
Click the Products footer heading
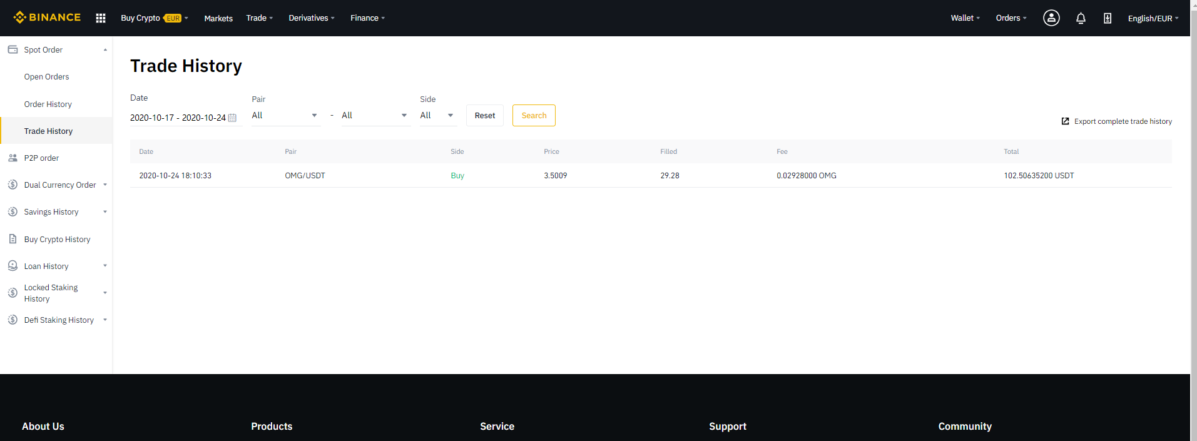coord(272,427)
